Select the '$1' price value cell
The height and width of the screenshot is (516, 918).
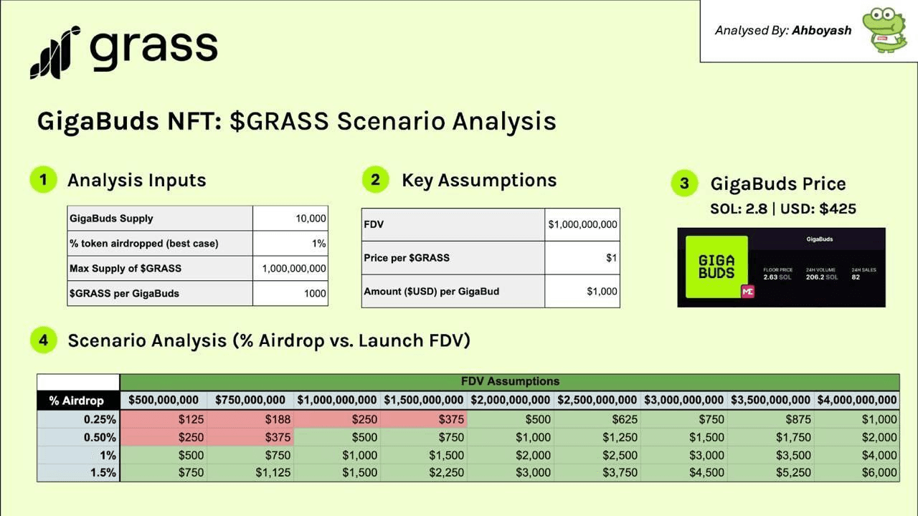582,257
